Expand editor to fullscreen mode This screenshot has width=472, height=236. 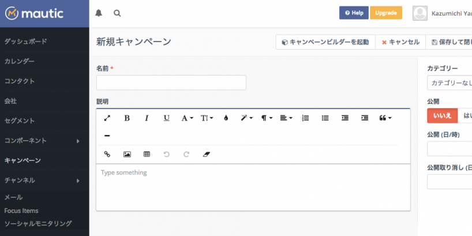107,118
